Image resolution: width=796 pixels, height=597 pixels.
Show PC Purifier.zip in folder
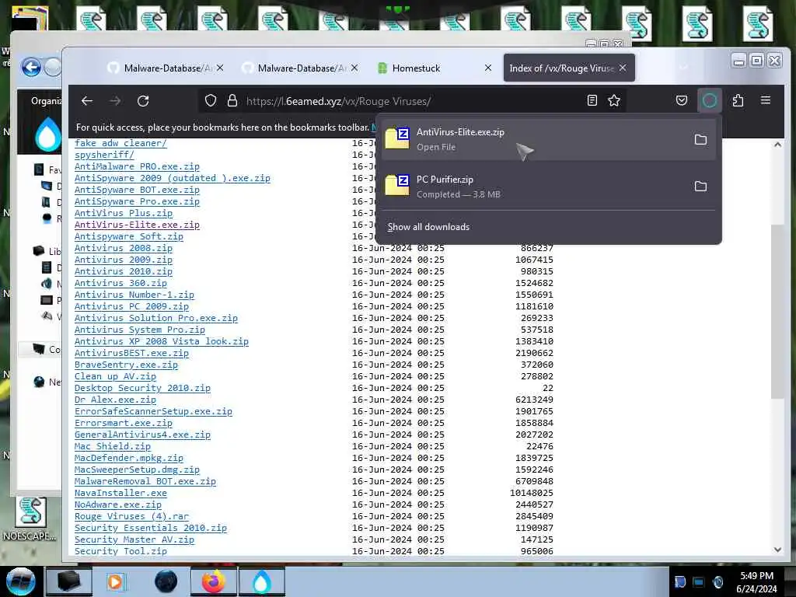click(700, 187)
